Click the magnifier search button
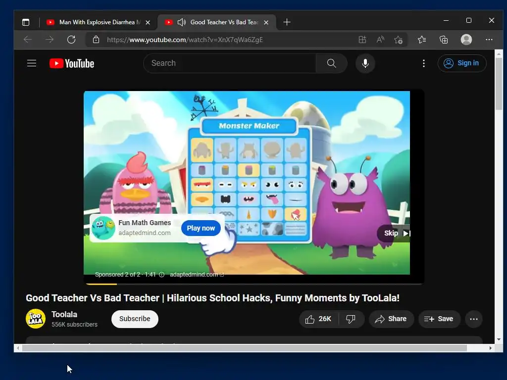This screenshot has height=380, width=507. click(x=331, y=63)
